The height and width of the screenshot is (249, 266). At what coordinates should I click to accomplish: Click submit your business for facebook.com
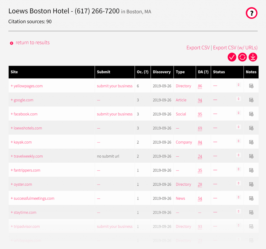pyautogui.click(x=115, y=114)
